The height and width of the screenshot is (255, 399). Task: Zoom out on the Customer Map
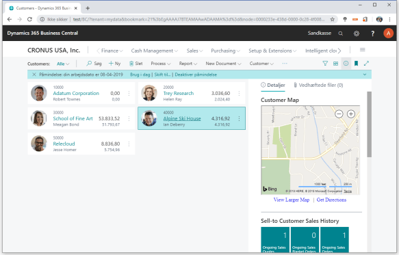[339, 114]
